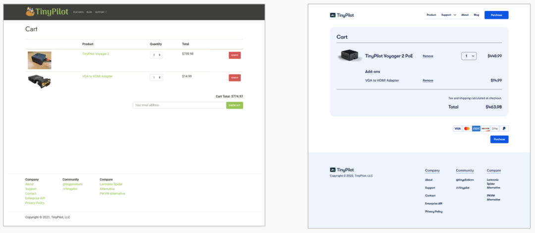Image resolution: width=535 pixels, height=233 pixels.
Task: Click the PayPal payment icon
Action: tap(504, 129)
